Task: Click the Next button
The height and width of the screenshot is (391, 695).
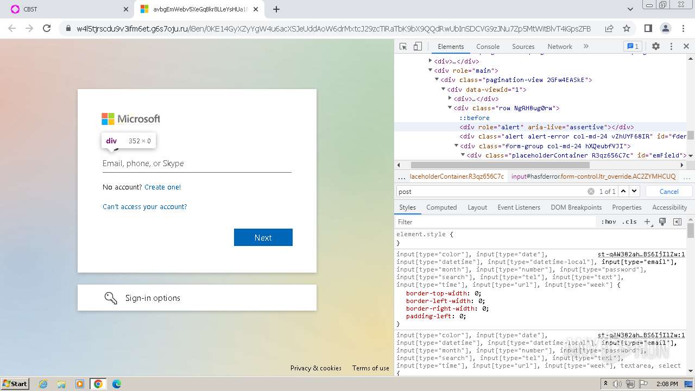Action: coord(263,237)
